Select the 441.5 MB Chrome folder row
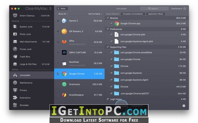 [147, 87]
